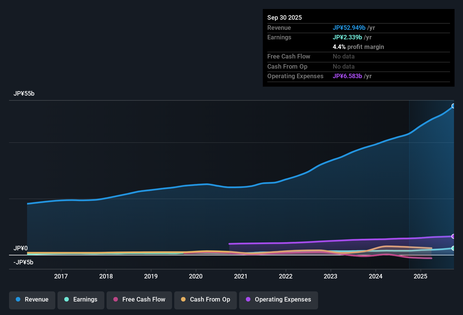463x315 pixels.
Task: Click the JP¥52.949b revenue value in tooltip
Action: tap(349, 28)
